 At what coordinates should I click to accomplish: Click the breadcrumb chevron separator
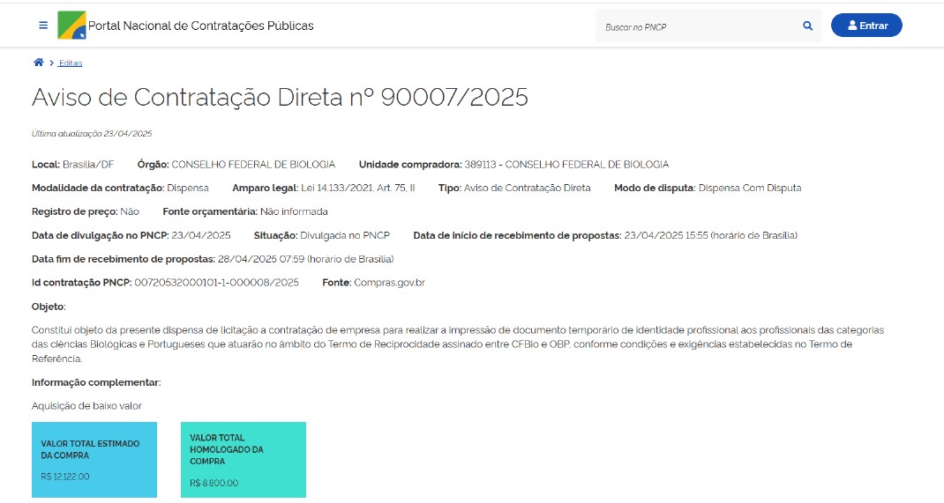click(51, 63)
